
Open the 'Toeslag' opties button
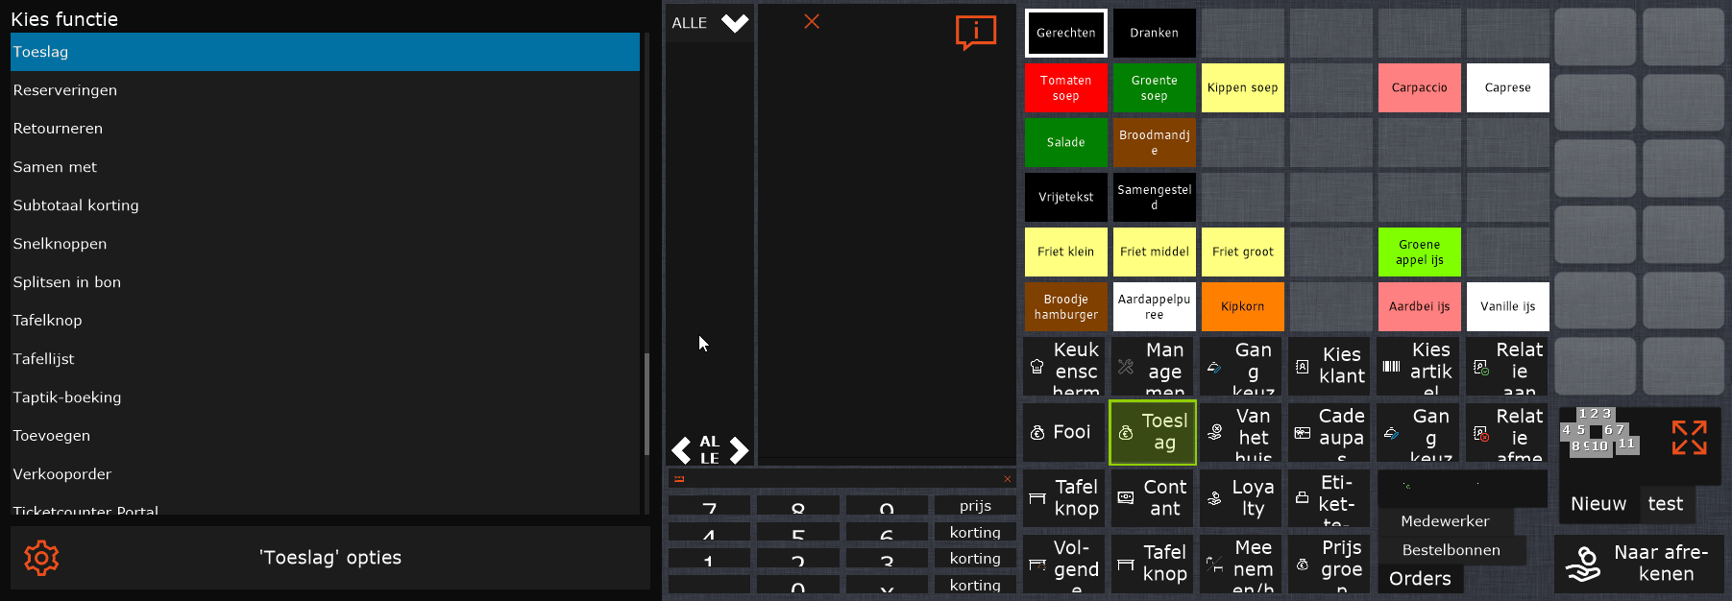point(329,558)
